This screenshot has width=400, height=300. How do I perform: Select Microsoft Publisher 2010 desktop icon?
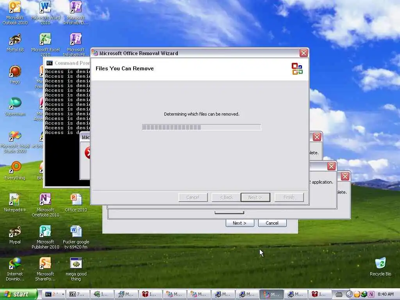[45, 237]
